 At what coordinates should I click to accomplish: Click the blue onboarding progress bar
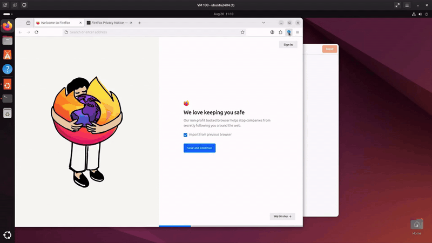coord(174,226)
